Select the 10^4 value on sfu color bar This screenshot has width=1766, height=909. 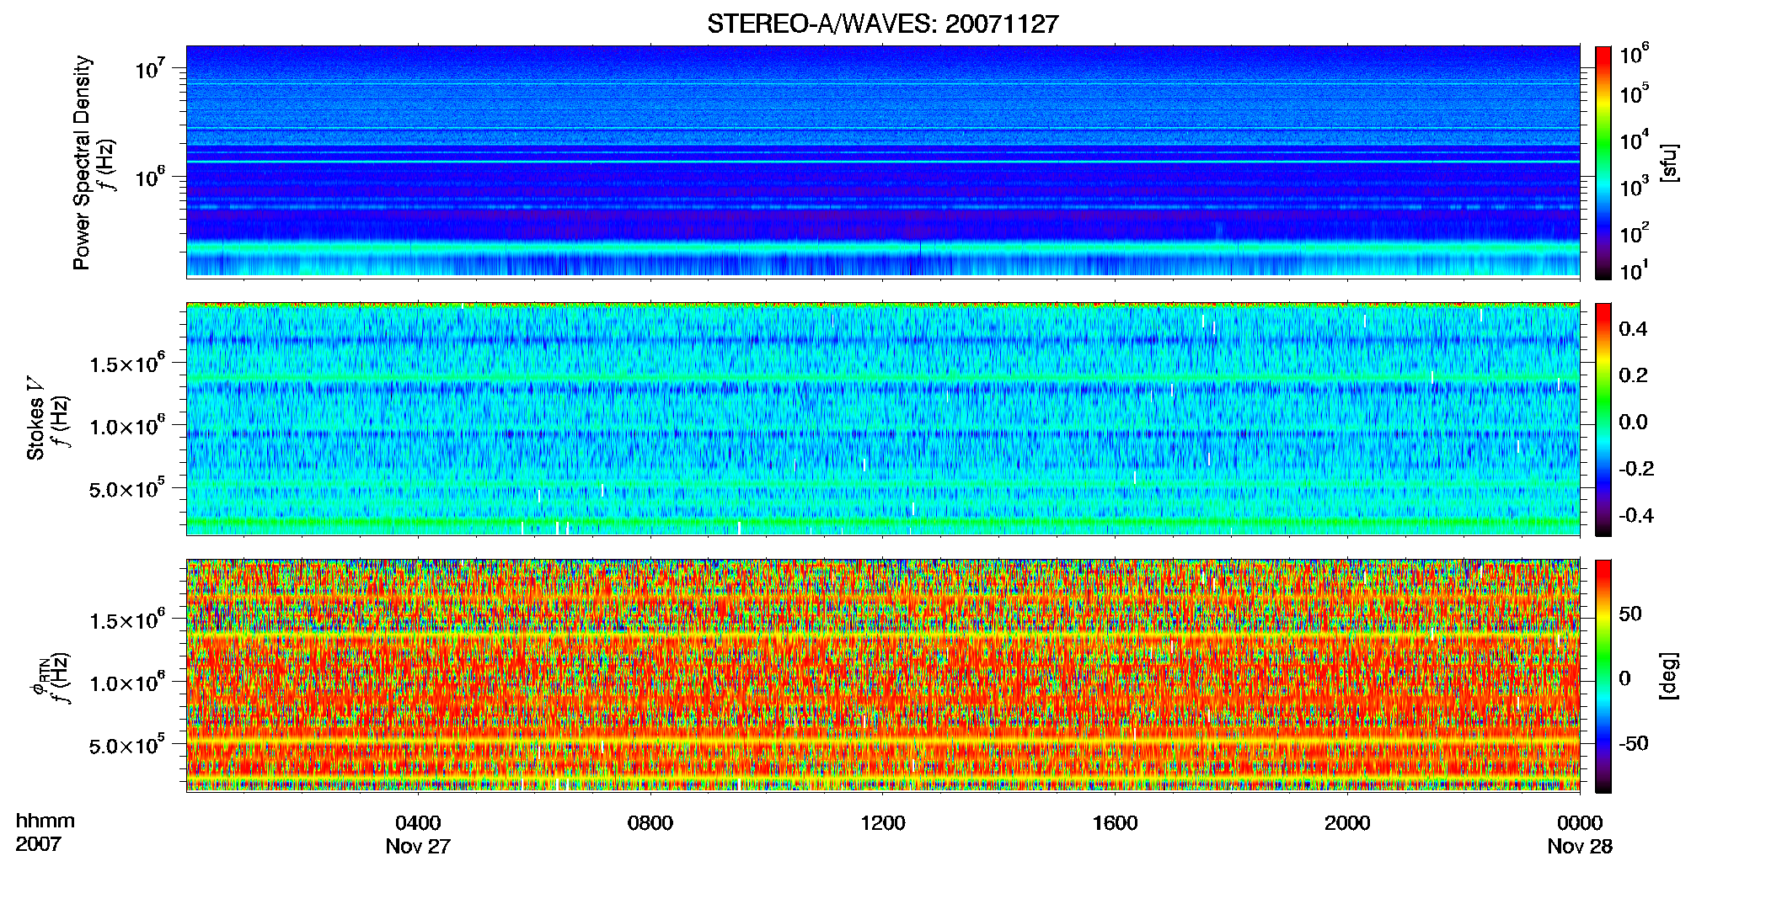coord(1634,140)
